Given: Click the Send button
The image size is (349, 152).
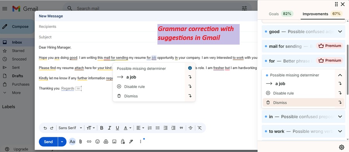Looking at the screenshot, I should pyautogui.click(x=48, y=142).
